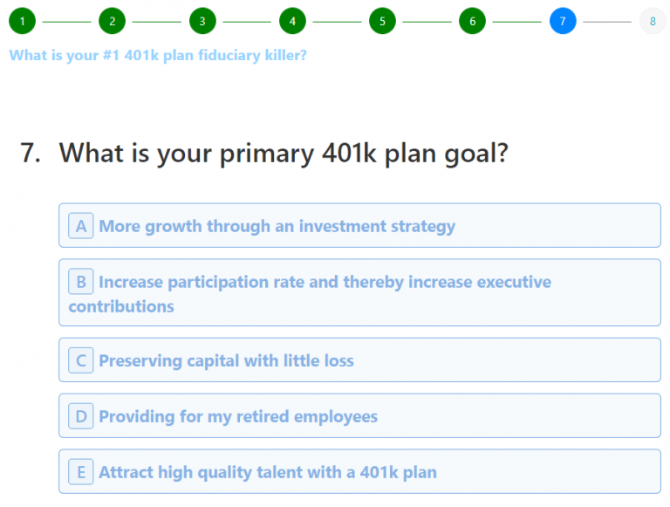Click the letter D key badge
This screenshot has width=670, height=507.
click(x=81, y=416)
